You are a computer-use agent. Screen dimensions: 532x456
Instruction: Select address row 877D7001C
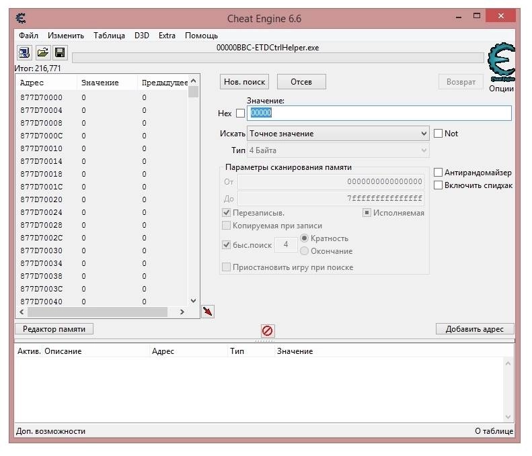[x=102, y=187]
